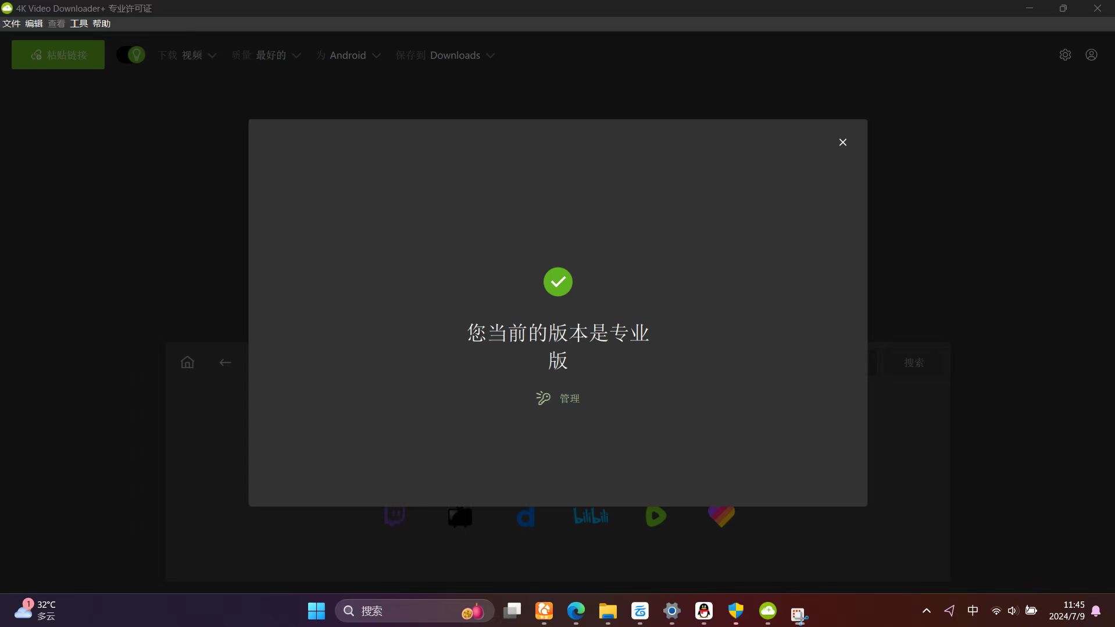This screenshot has width=1115, height=627.
Task: Toggle the smart mode lightbulb switch
Action: pyautogui.click(x=131, y=55)
